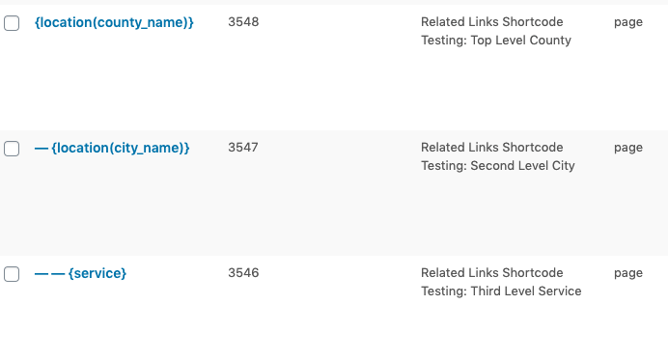Image resolution: width=668 pixels, height=360 pixels.
Task: Tick the checkbox for {location(city_name)}
Action: [12, 149]
